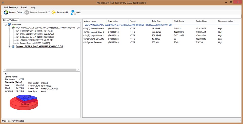The width and height of the screenshot is (243, 124).
Task: Collapse the WDC WD5000AADS device node
Action: 9,28
